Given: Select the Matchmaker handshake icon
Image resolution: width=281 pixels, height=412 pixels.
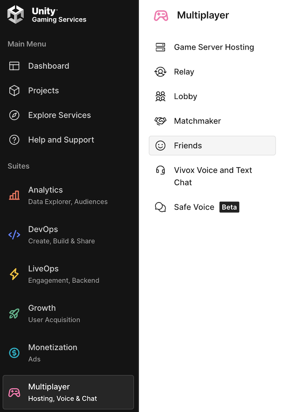Looking at the screenshot, I should coord(160,121).
